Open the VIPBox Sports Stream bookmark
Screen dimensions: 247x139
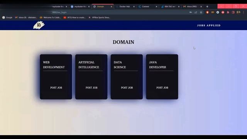tap(99, 17)
